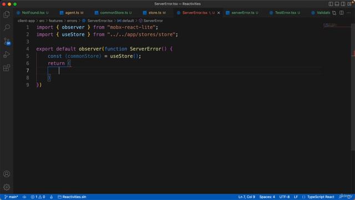Click the flame icon in status bar
The height and width of the screenshot is (200, 355).
pyautogui.click(x=52, y=197)
